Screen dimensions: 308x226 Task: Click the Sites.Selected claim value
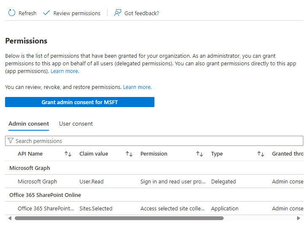(96, 208)
